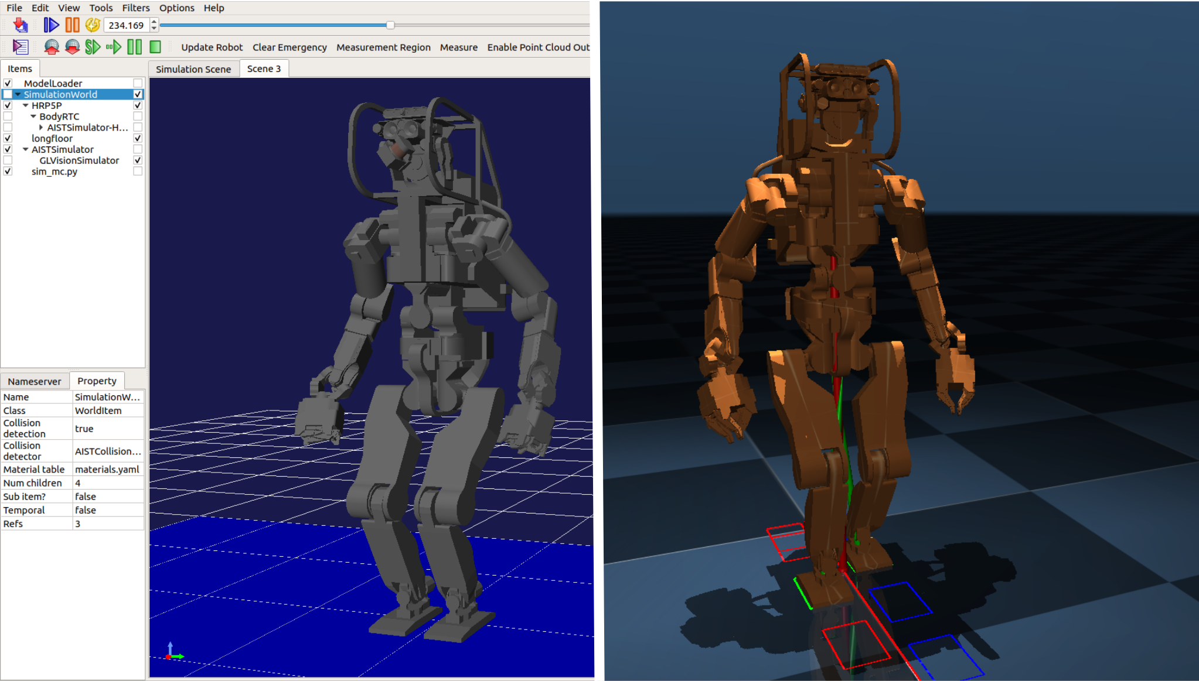Collapse the HRP5P tree node
The height and width of the screenshot is (681, 1199).
25,105
